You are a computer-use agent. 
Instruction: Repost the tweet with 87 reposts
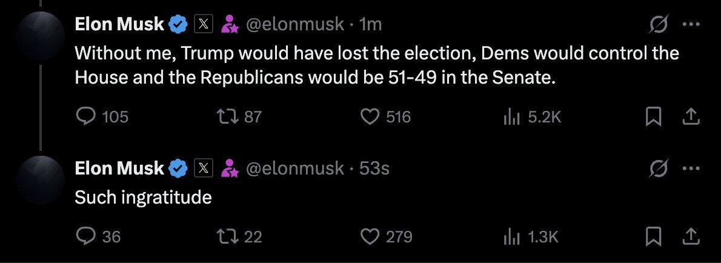227,117
